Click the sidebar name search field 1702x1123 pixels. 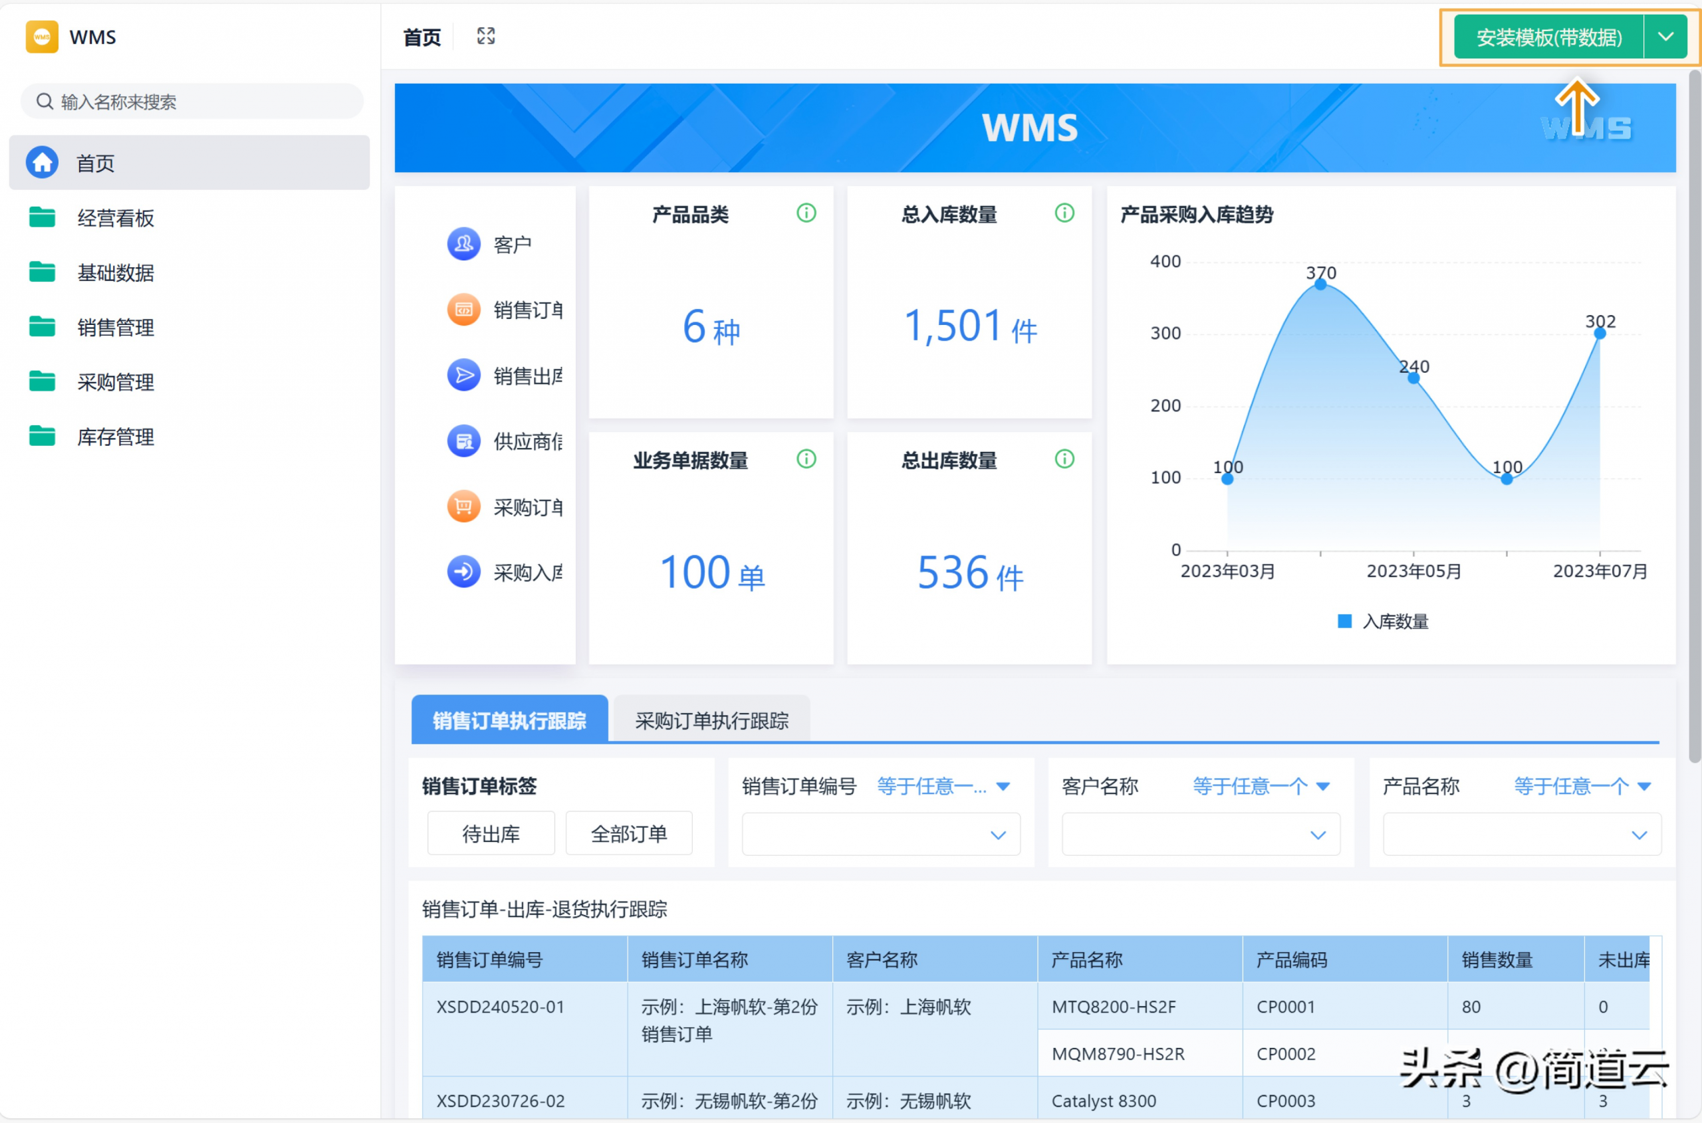193,102
